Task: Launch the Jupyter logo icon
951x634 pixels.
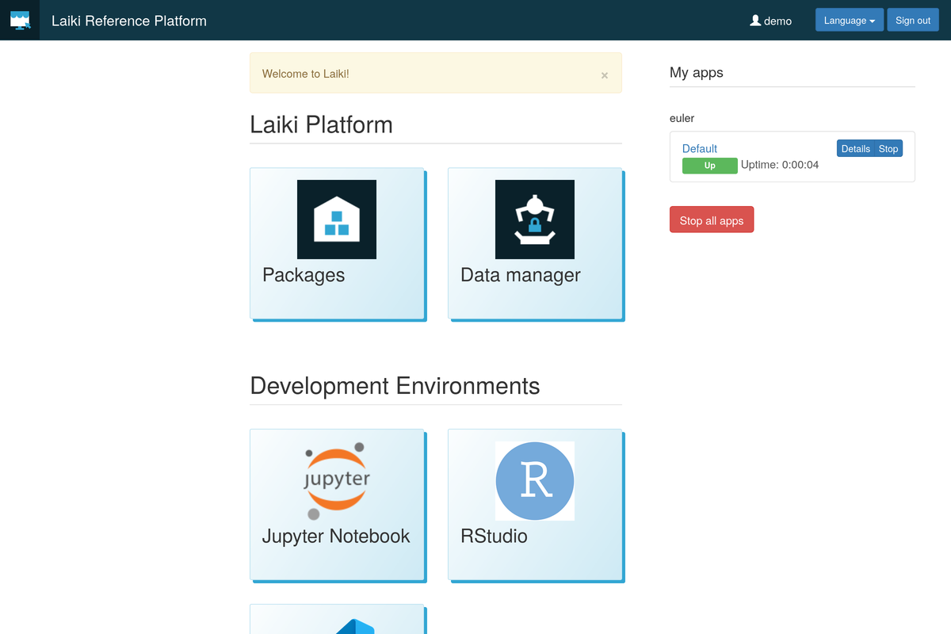Action: 337,481
